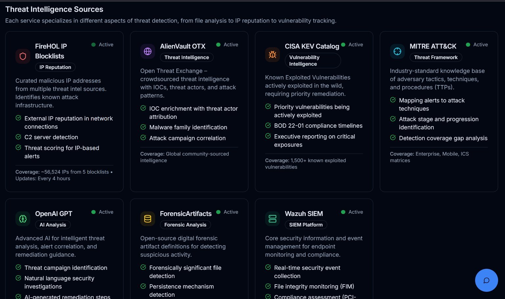Open the MITRE ATT&CK framework icon

(397, 51)
